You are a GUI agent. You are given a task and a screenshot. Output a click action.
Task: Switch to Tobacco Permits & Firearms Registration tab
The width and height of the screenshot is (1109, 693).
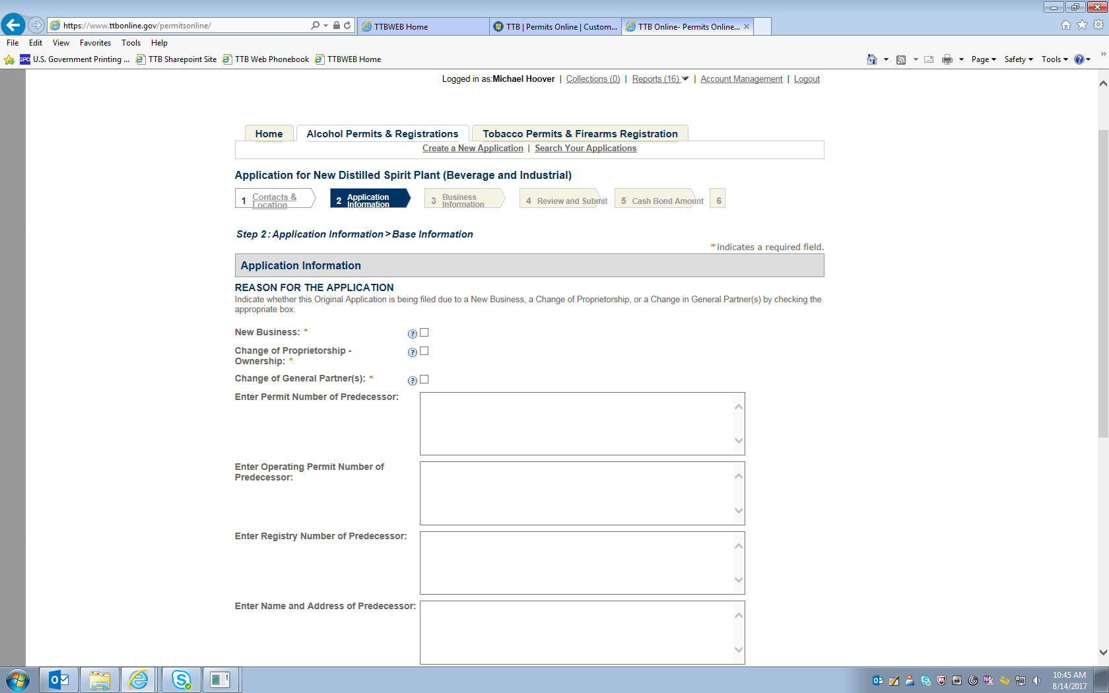(x=580, y=134)
